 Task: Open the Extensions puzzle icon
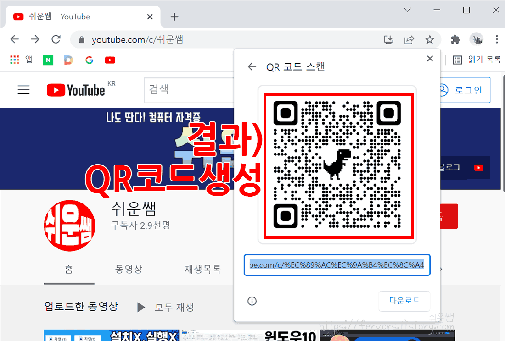tap(455, 40)
